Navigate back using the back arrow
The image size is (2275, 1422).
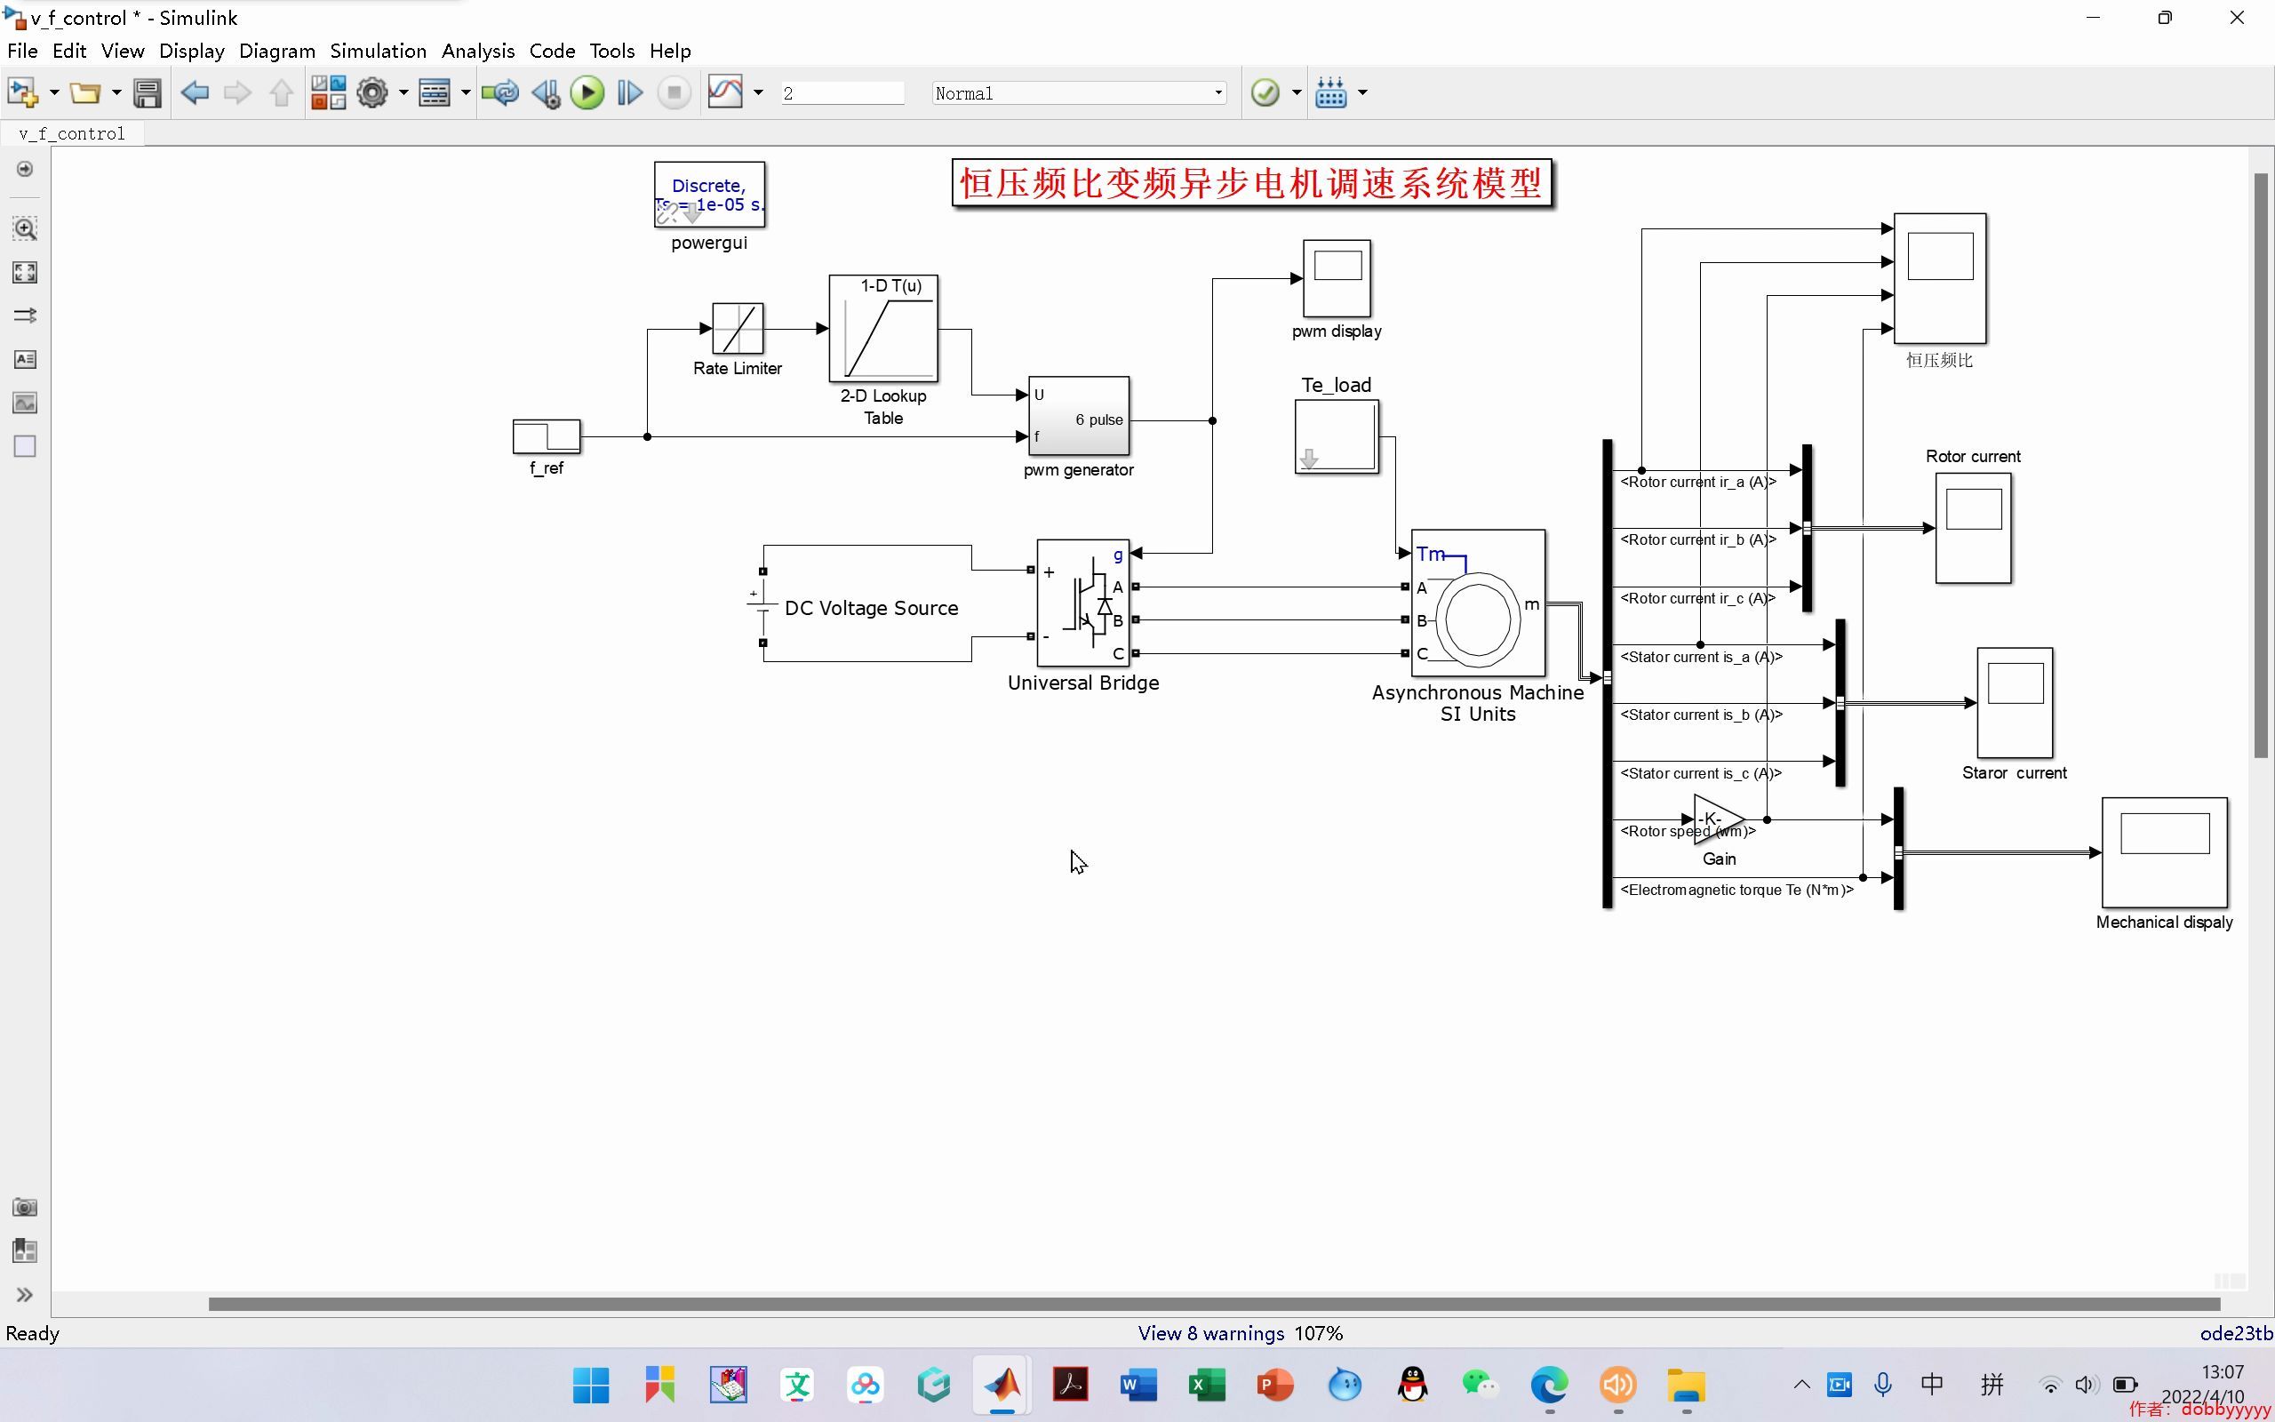[196, 92]
